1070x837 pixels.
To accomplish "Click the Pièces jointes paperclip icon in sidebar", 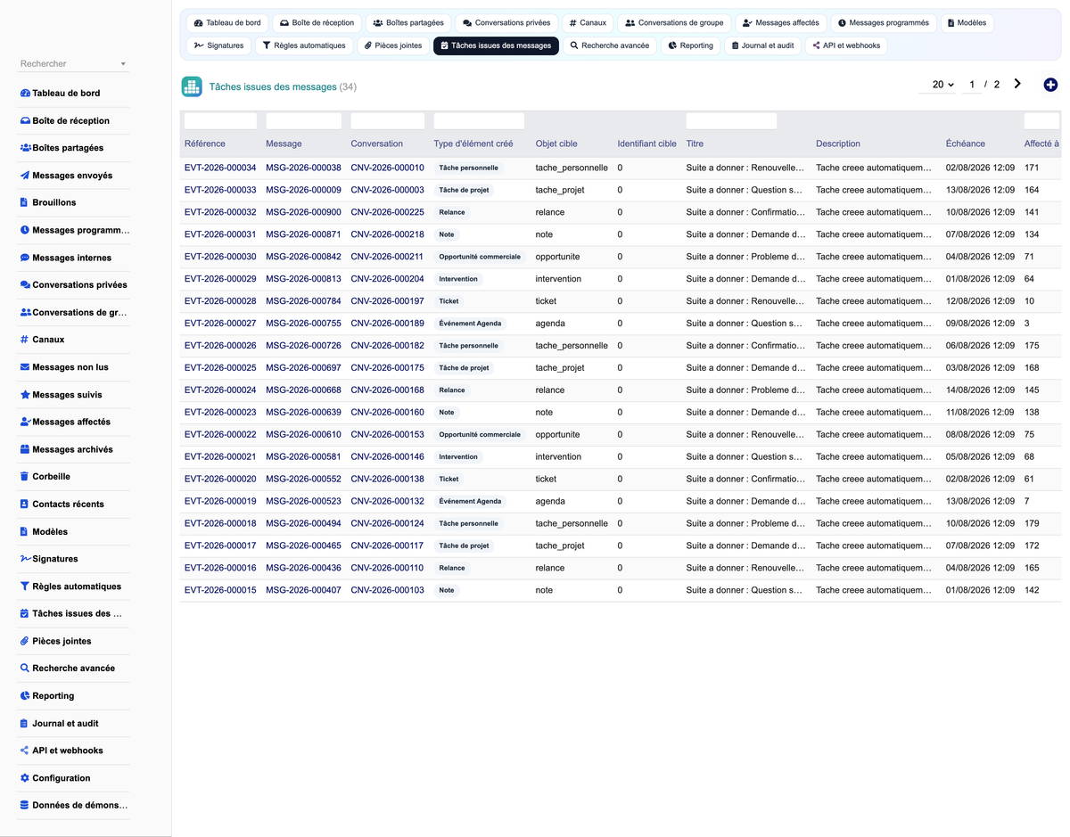I will click(25, 641).
